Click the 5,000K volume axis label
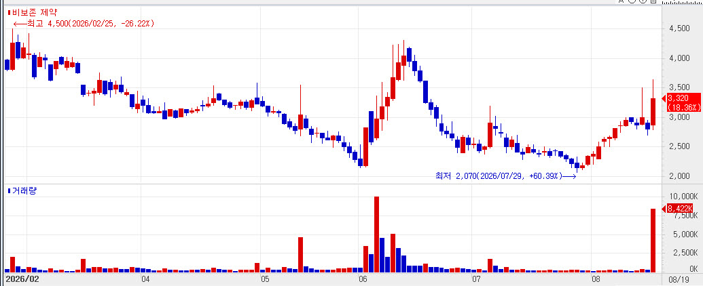The image size is (703, 286). 684,234
